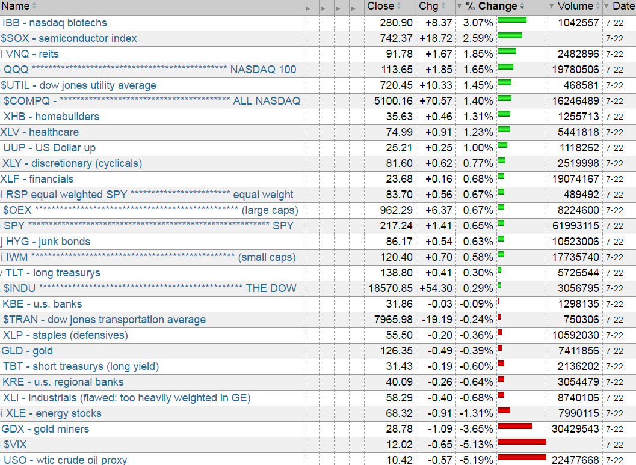Click the sort arrows beside % Change header
The image size is (636, 465).
[522, 7]
